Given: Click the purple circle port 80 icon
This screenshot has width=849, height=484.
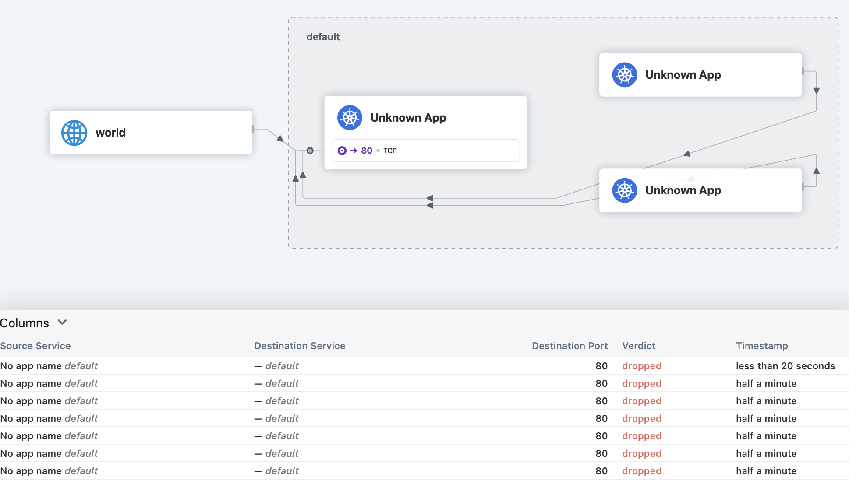Looking at the screenshot, I should (x=342, y=151).
